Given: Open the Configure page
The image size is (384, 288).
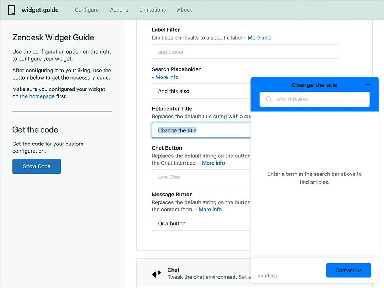Looking at the screenshot, I should (x=87, y=10).
